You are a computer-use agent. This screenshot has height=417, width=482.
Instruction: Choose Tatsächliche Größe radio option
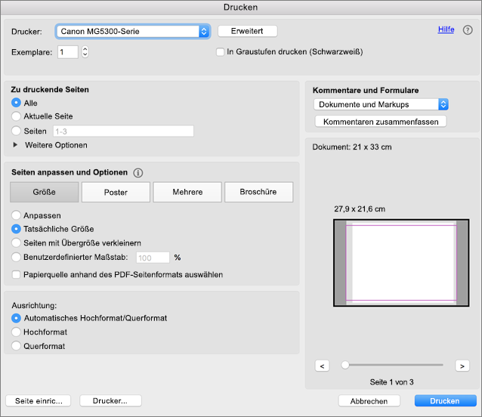[16, 229]
